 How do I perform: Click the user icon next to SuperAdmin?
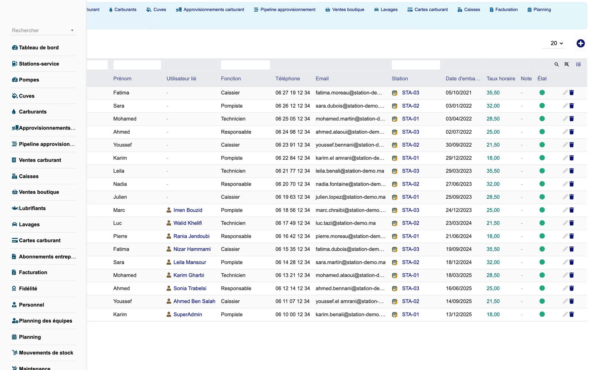tap(169, 314)
